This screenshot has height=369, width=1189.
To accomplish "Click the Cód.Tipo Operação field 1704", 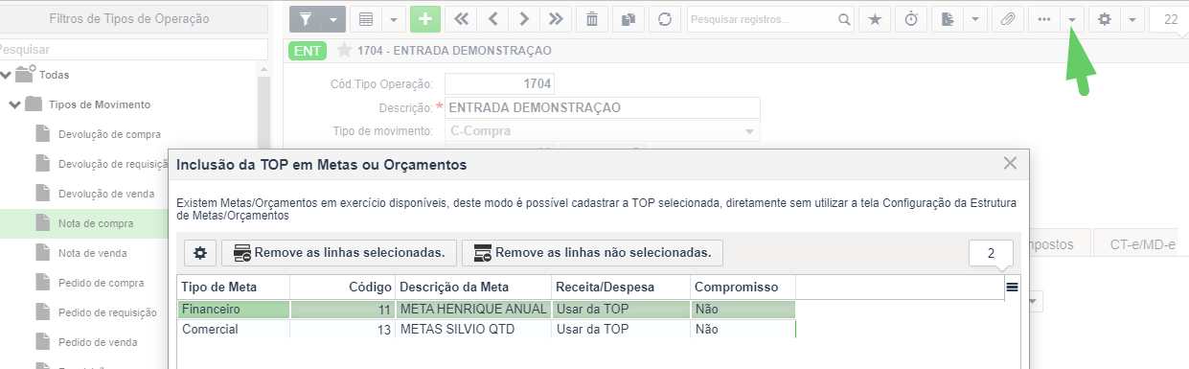I will 500,83.
